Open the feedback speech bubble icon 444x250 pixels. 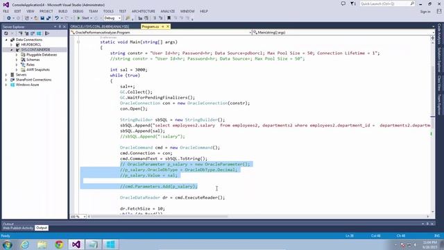tap(343, 3)
